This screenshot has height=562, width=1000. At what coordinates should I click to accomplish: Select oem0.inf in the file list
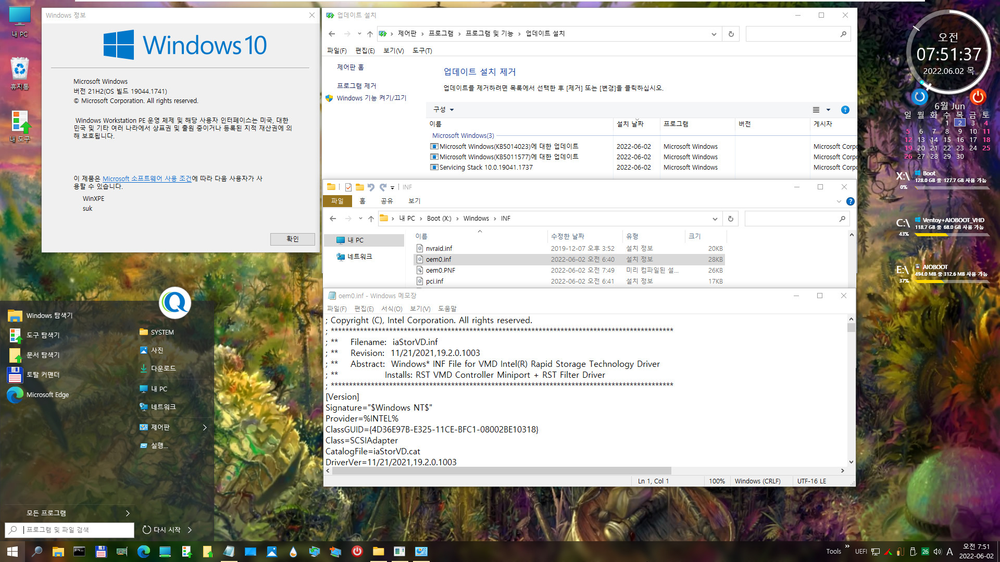click(x=568, y=259)
